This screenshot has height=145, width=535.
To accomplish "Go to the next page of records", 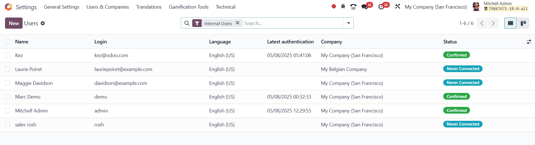I will pyautogui.click(x=493, y=23).
